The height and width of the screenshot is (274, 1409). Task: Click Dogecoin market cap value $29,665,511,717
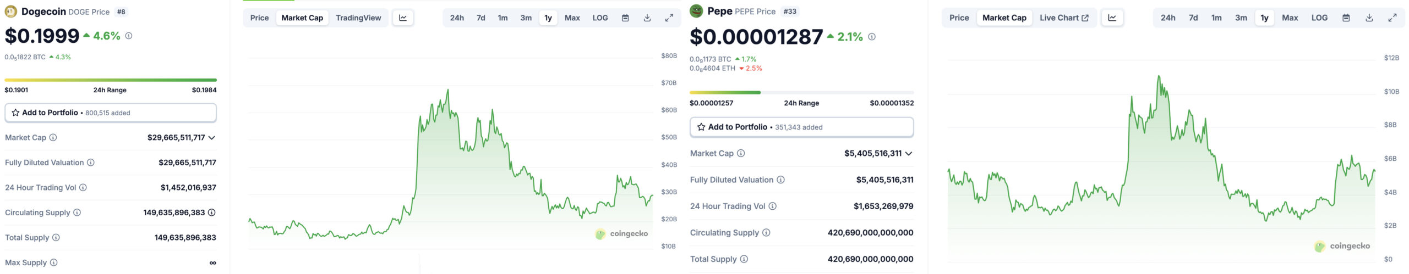point(176,138)
